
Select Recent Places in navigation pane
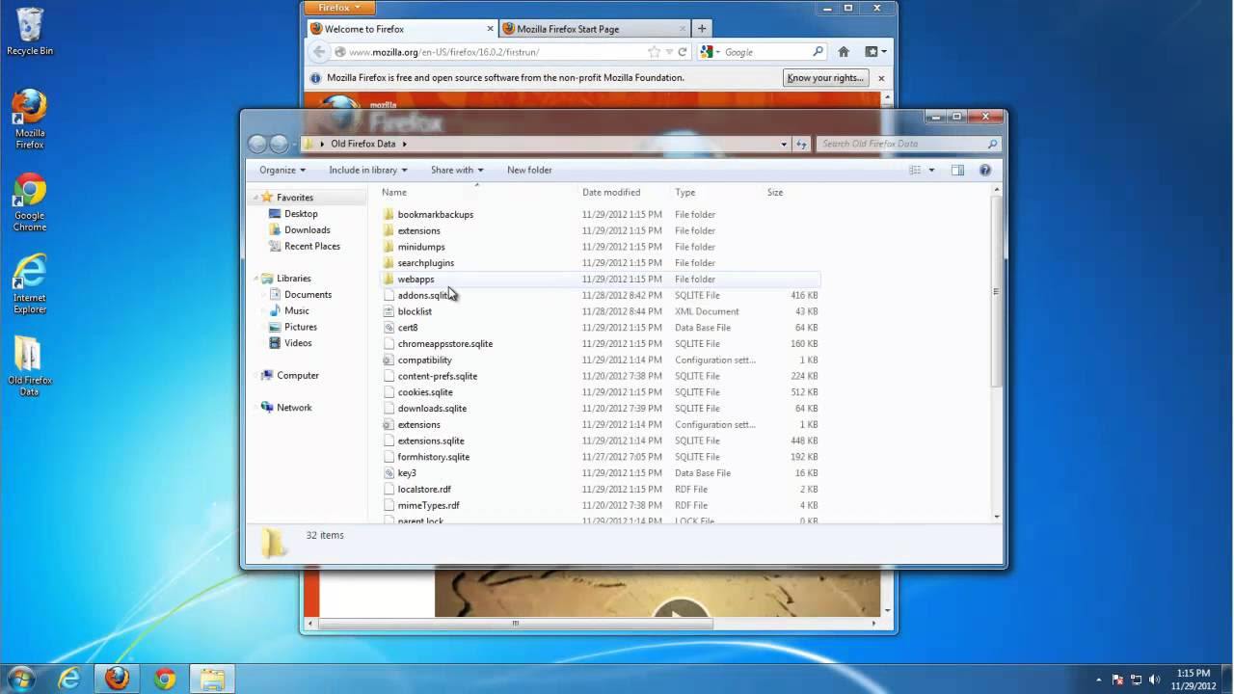(311, 246)
